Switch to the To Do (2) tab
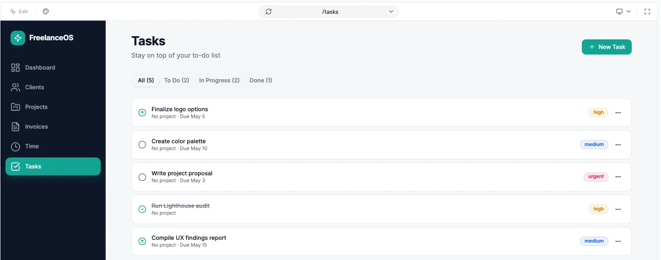Viewport: 661px width, 260px height. point(177,81)
